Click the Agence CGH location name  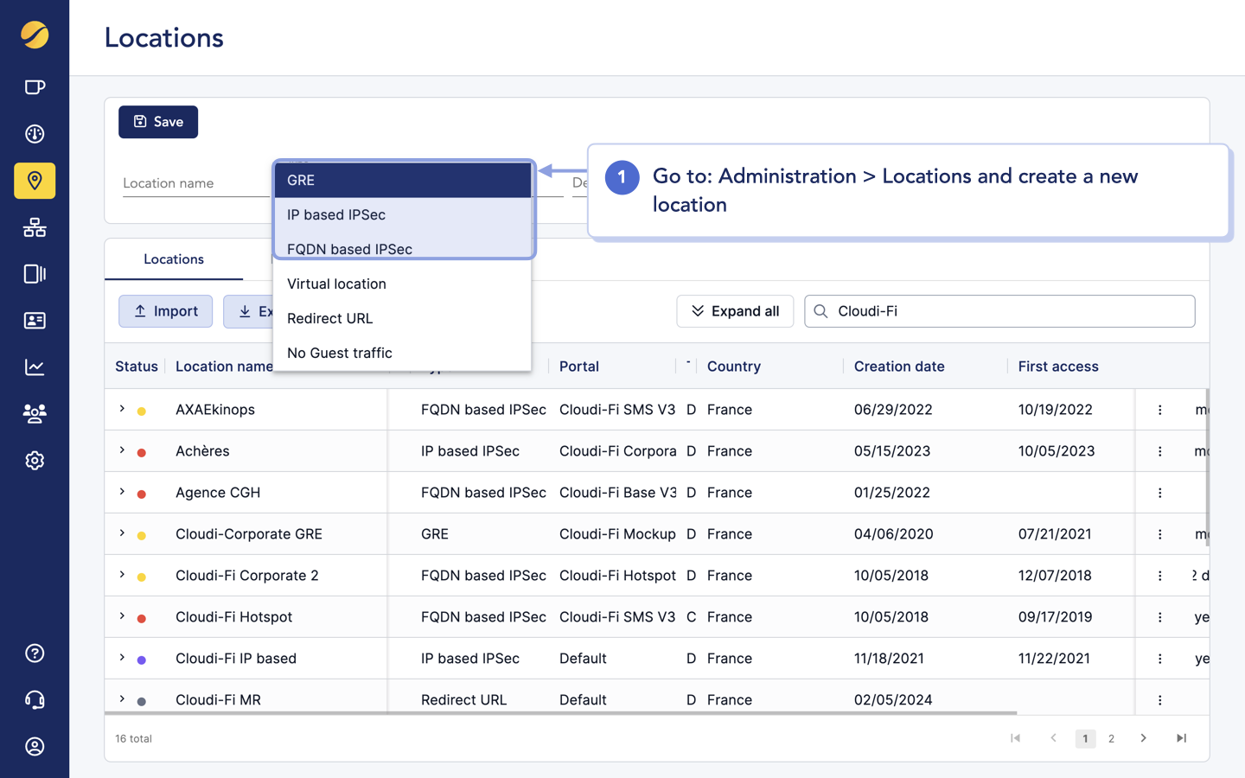[x=218, y=493]
